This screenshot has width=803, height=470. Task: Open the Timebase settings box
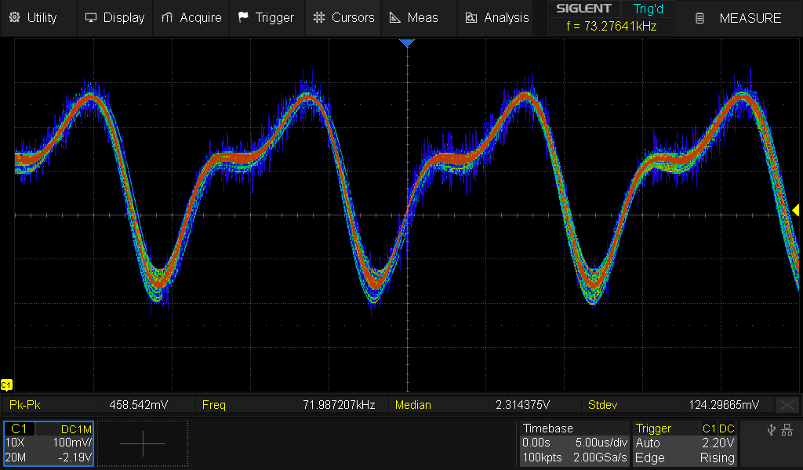click(x=574, y=443)
